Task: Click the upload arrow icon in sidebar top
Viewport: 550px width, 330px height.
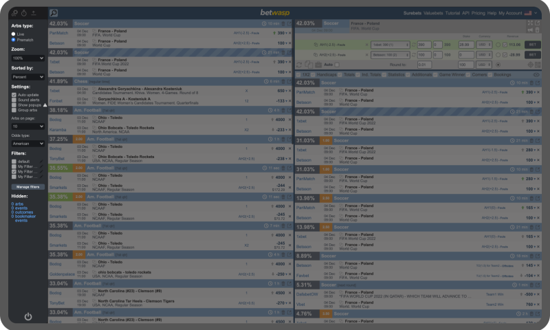Action: point(34,12)
